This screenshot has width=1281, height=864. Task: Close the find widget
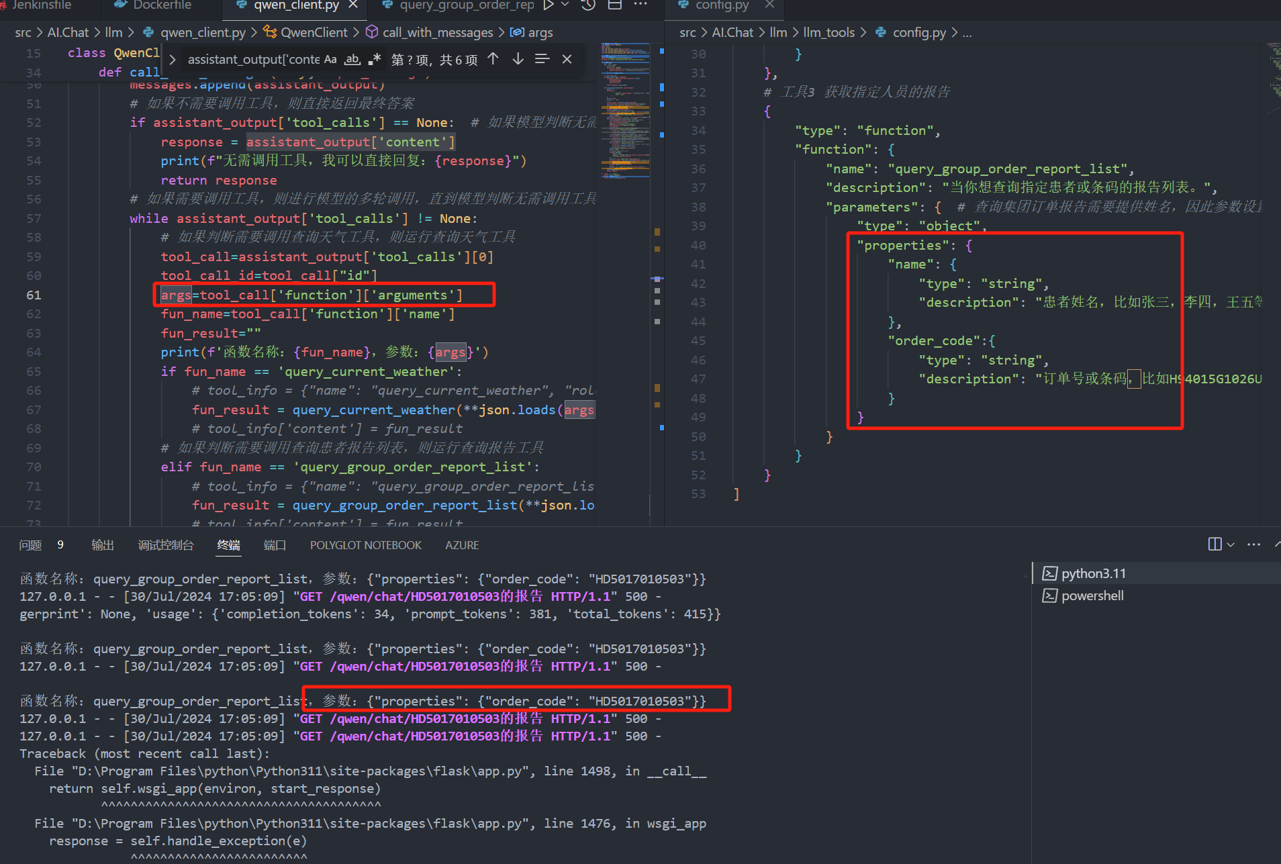point(567,59)
